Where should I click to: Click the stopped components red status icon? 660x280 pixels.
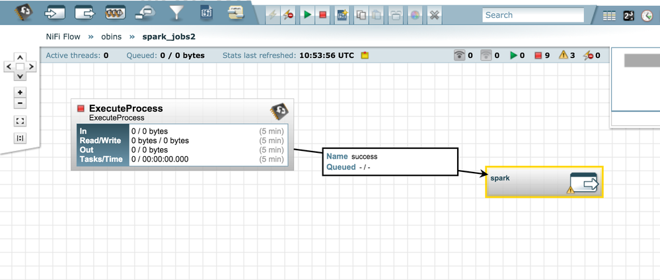[538, 55]
